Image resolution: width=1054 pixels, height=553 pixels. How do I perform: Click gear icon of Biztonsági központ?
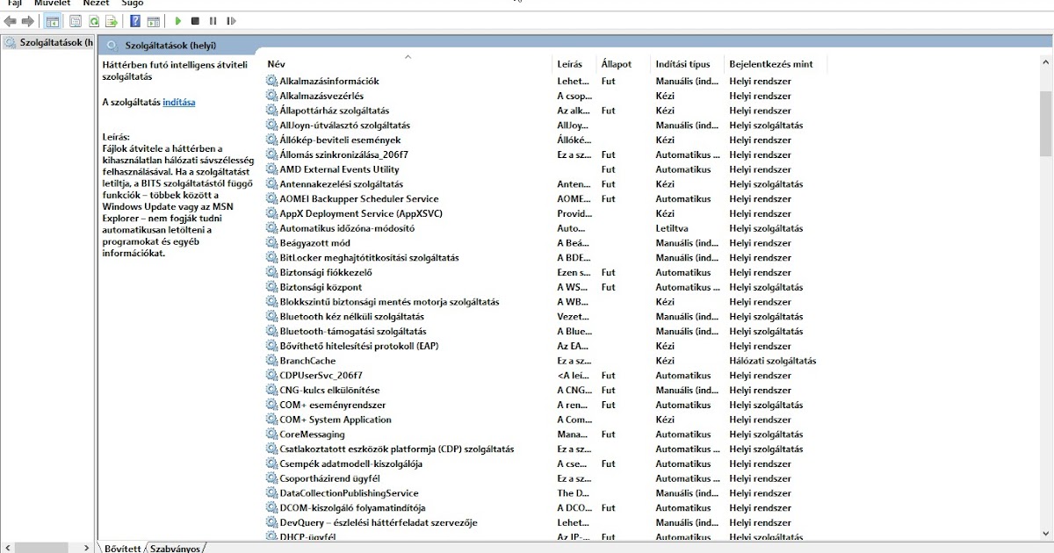click(271, 287)
